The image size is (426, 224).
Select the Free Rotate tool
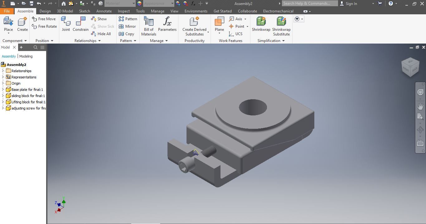44,26
